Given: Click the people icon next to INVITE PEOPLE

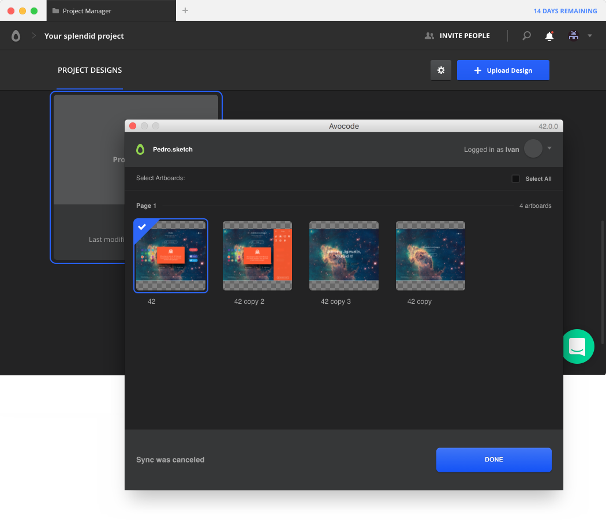Looking at the screenshot, I should click(429, 36).
